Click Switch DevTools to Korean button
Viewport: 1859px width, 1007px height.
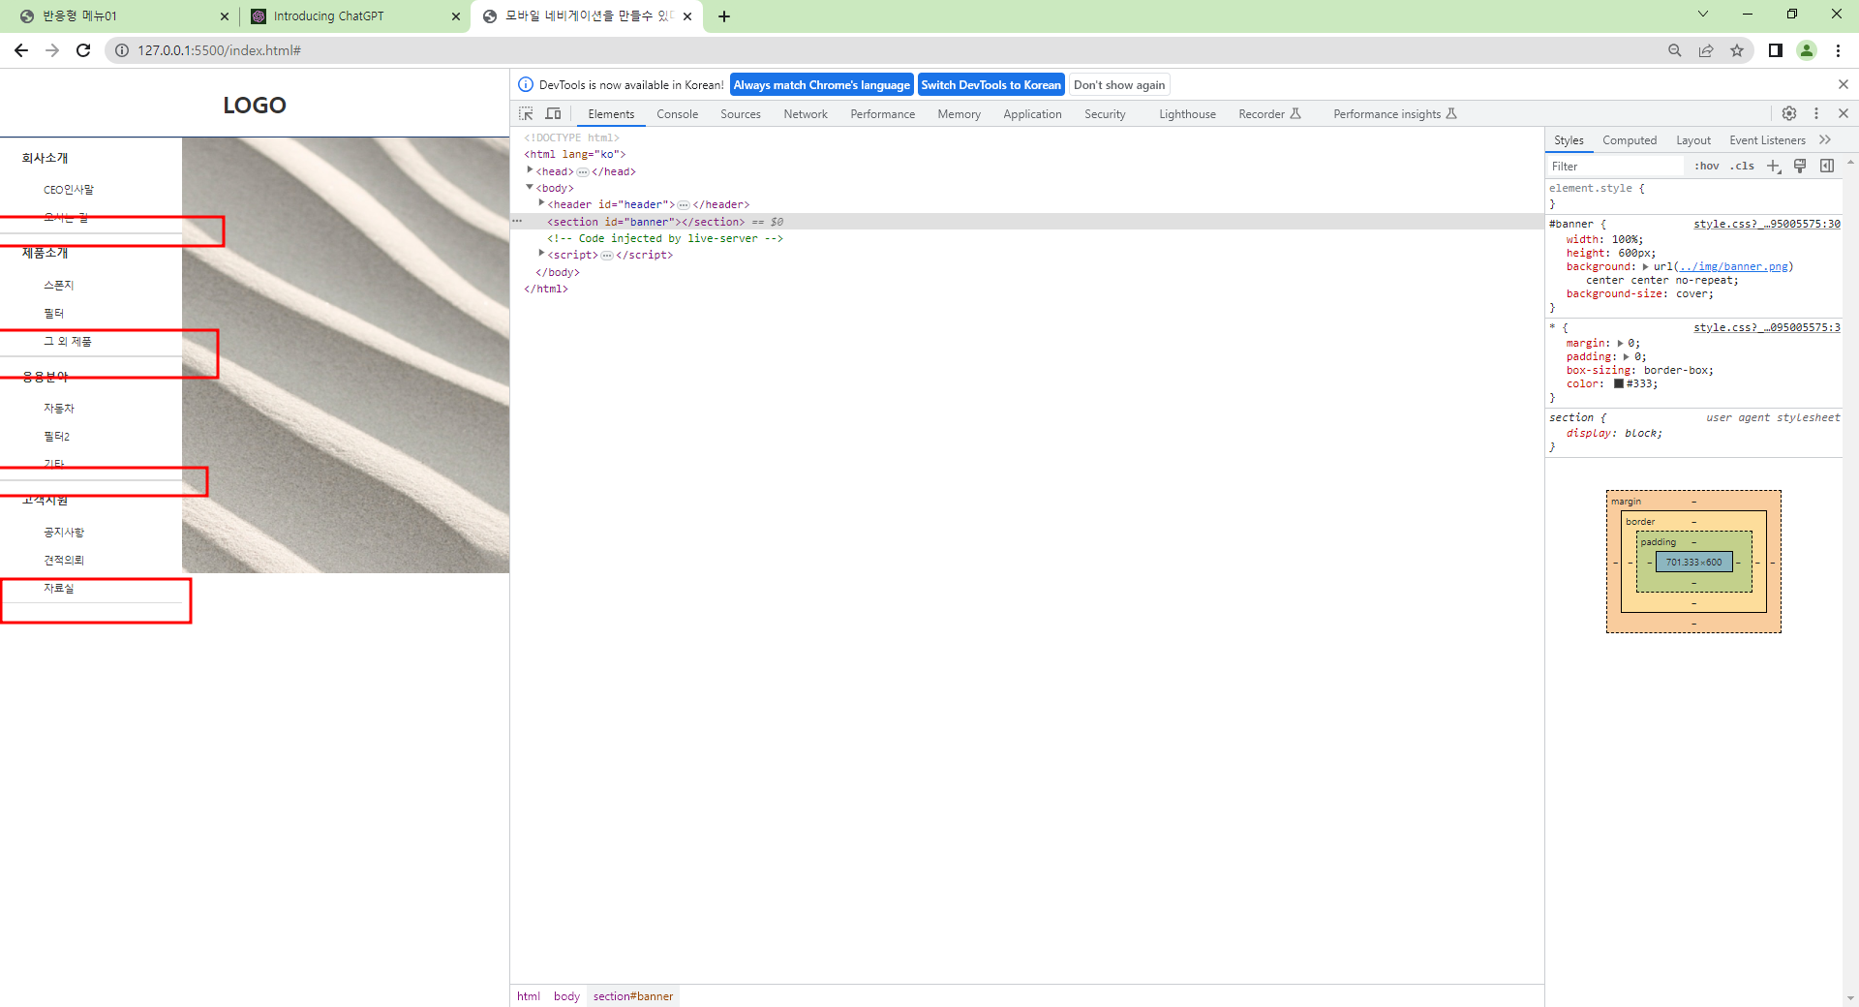(x=990, y=84)
